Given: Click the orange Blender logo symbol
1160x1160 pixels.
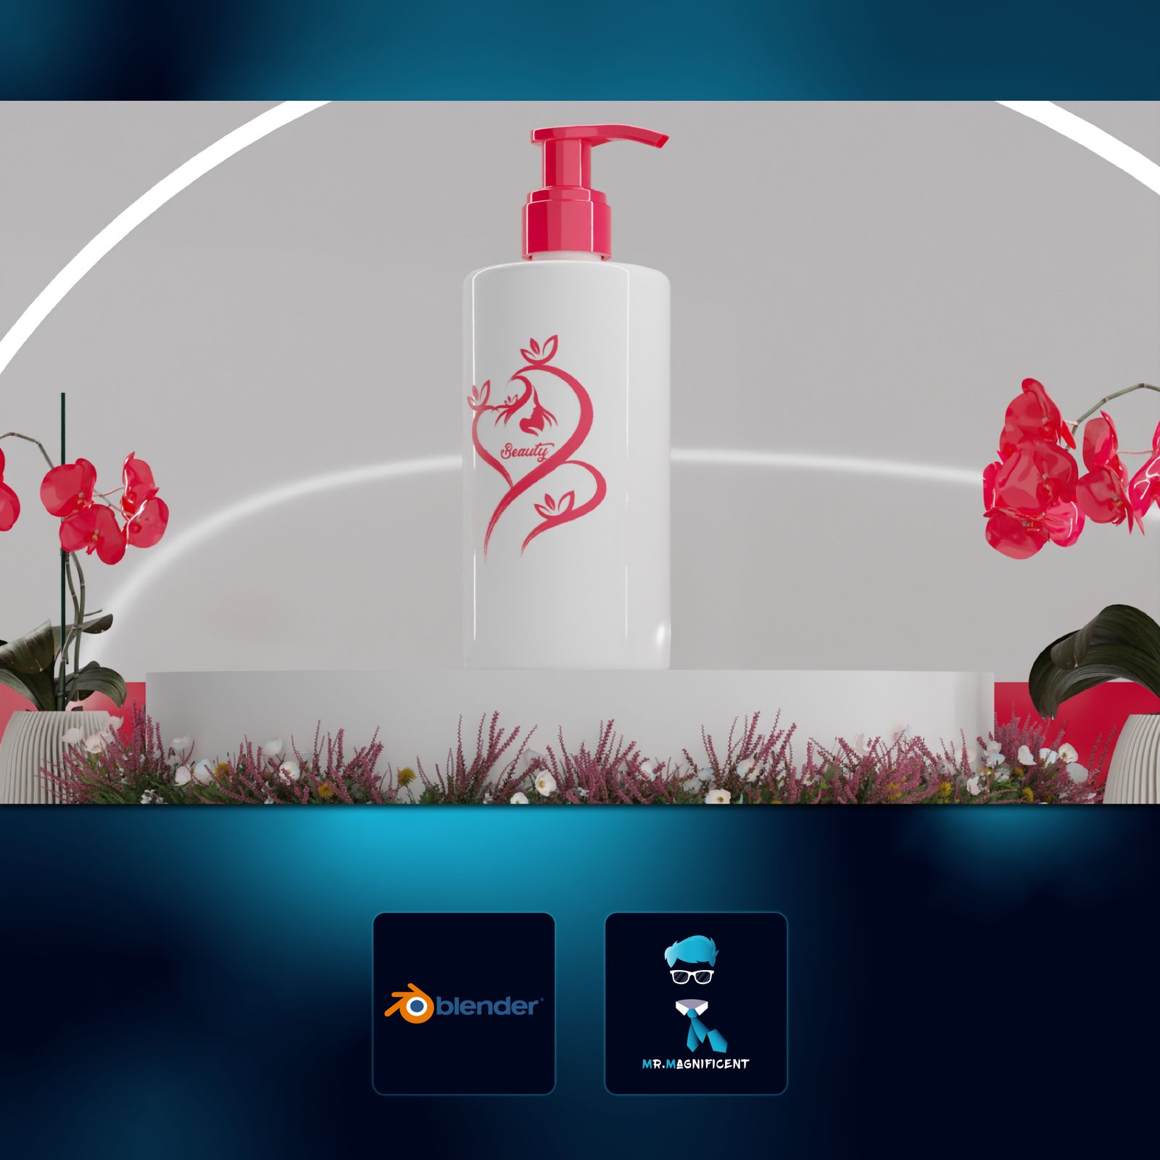Looking at the screenshot, I should pyautogui.click(x=410, y=1004).
